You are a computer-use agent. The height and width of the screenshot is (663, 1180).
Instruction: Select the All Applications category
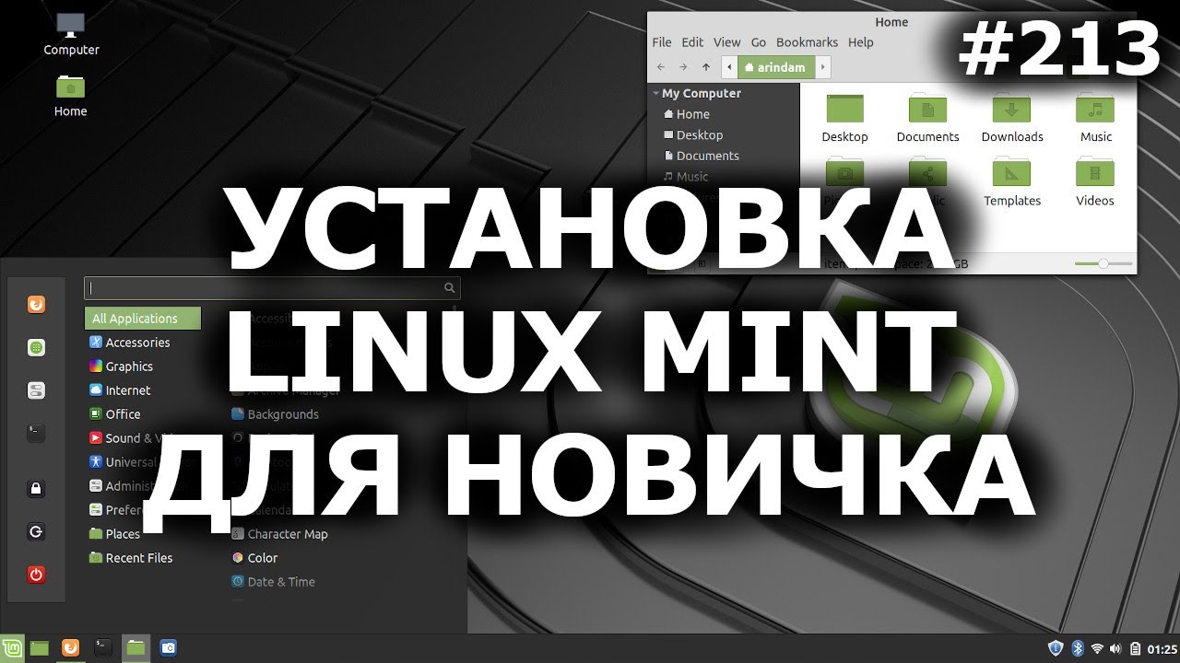tap(143, 318)
